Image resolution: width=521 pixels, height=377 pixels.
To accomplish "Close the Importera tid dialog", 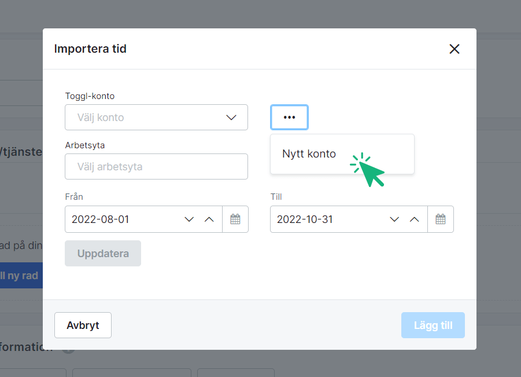I will click(455, 49).
